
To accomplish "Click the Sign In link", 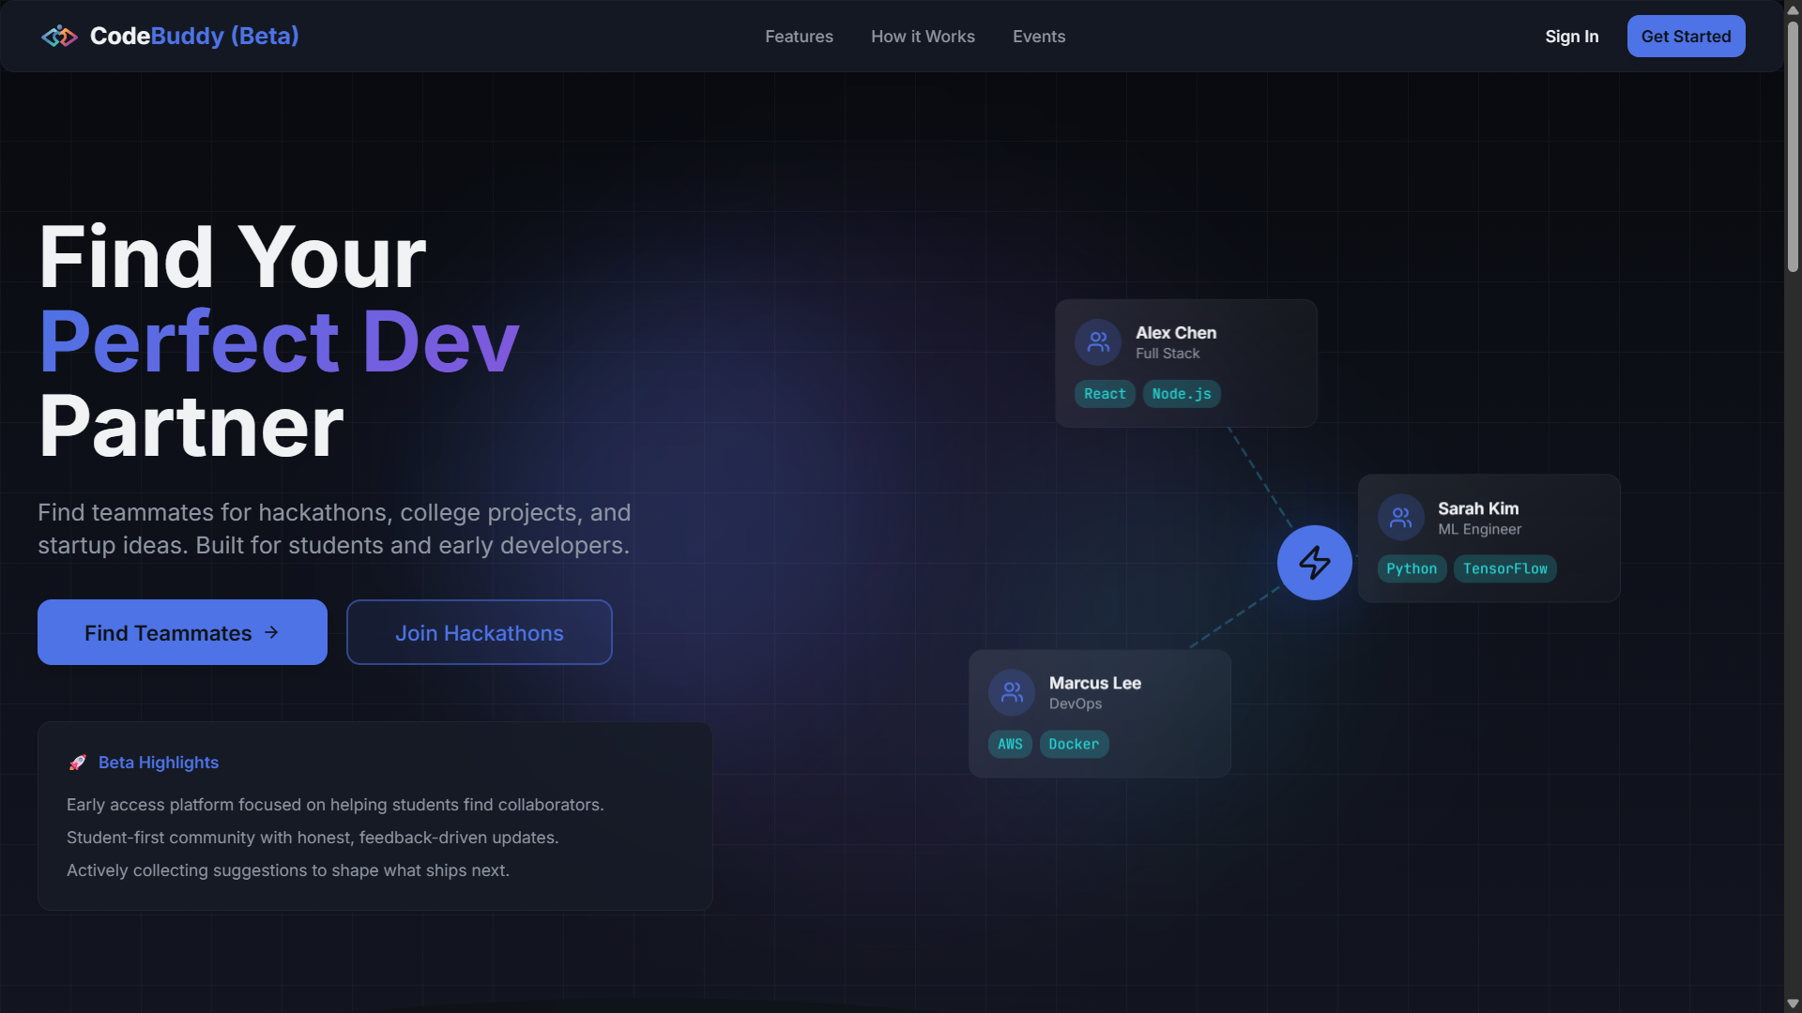I will click(x=1572, y=36).
